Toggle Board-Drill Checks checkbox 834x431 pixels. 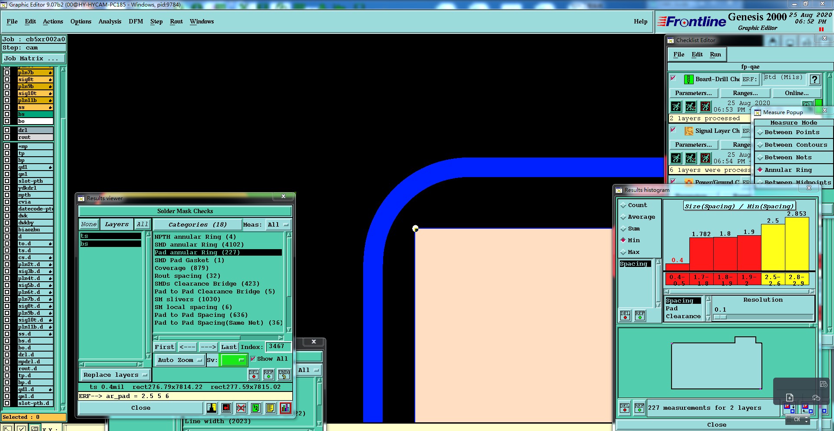673,79
